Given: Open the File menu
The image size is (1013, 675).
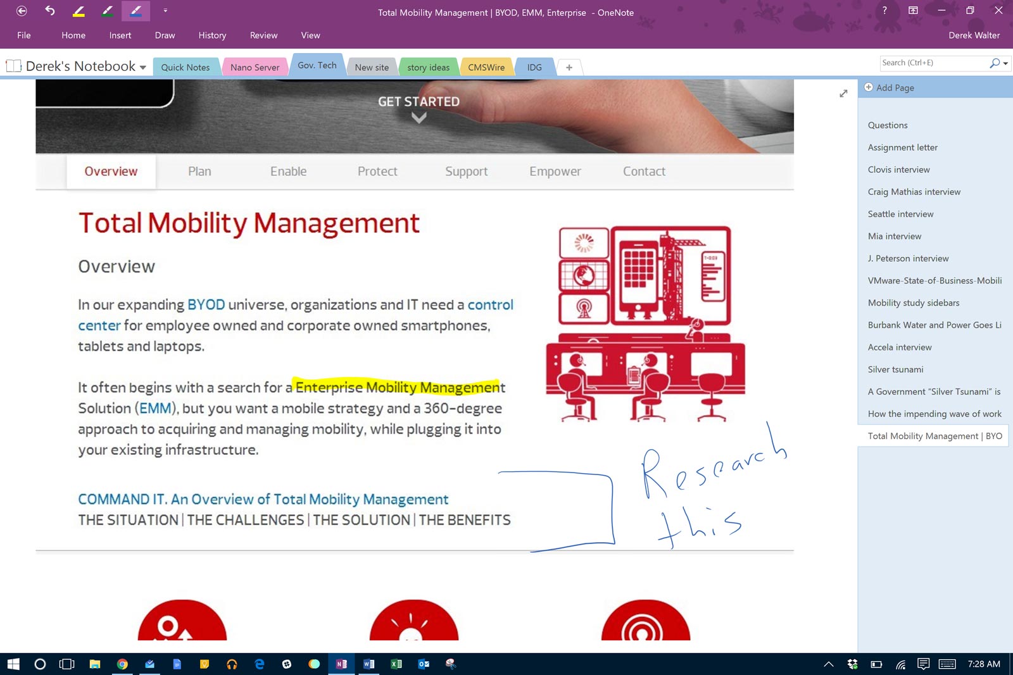Looking at the screenshot, I should click(x=24, y=35).
